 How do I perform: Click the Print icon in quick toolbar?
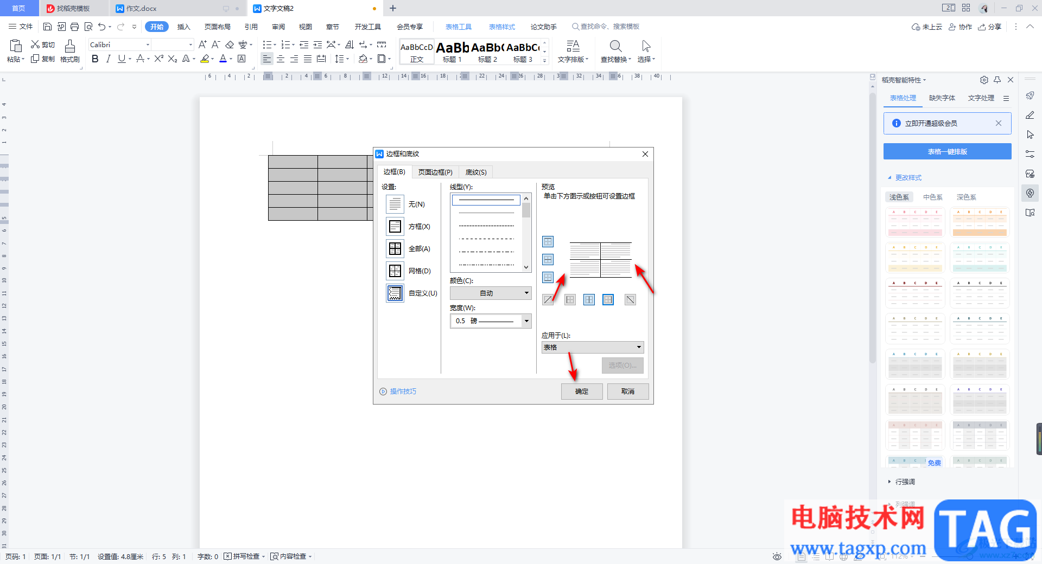75,27
